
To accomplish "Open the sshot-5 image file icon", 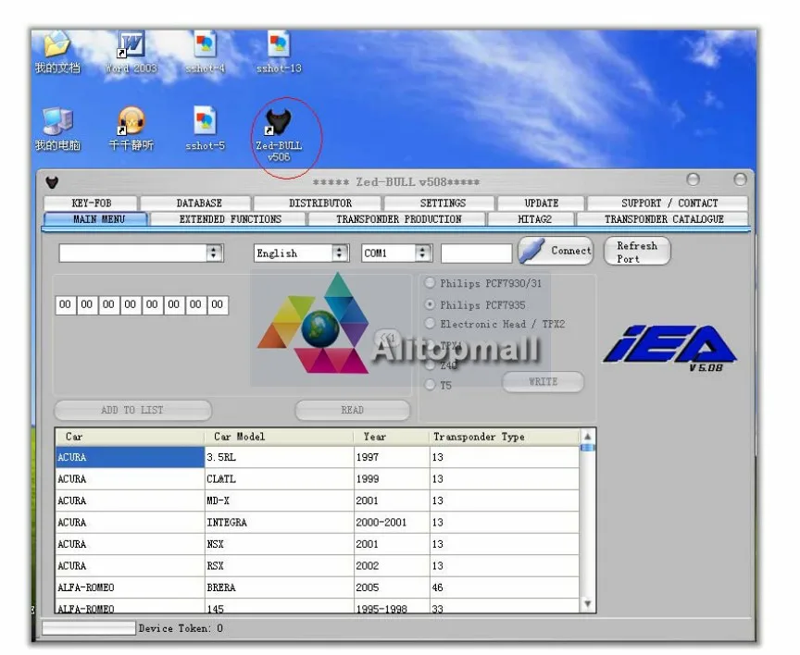I will 206,129.
